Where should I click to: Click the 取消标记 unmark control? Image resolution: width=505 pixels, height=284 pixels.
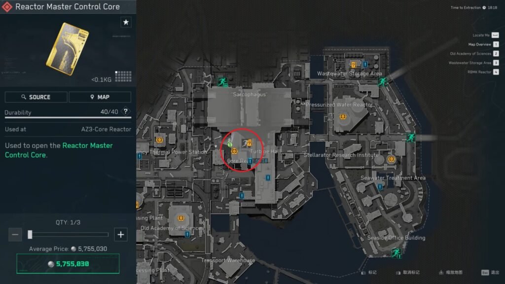click(408, 272)
